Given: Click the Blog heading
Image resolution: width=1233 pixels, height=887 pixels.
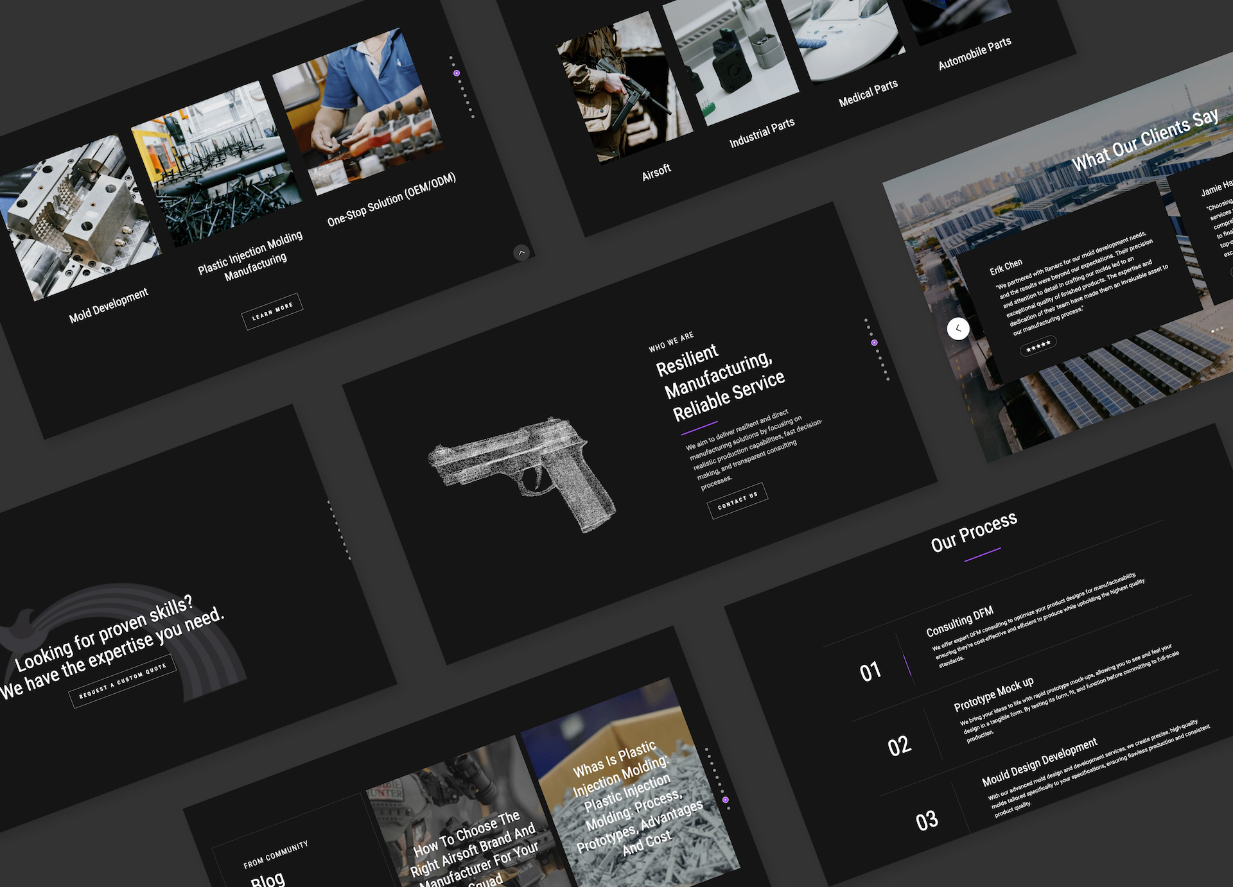Looking at the screenshot, I should click(x=267, y=880).
